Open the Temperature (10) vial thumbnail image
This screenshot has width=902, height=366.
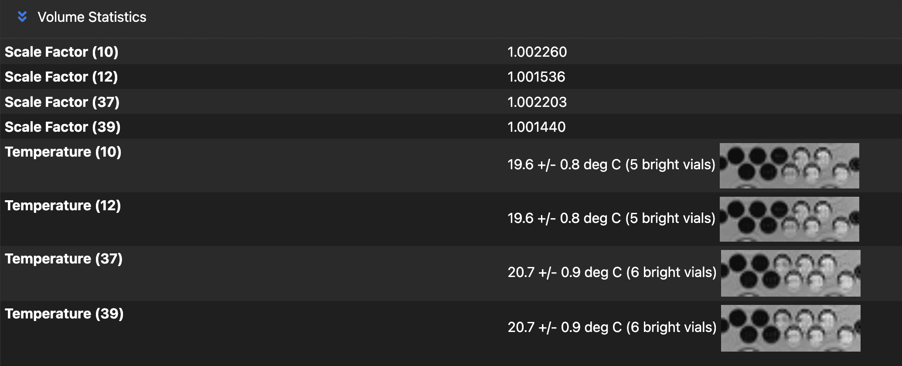789,166
